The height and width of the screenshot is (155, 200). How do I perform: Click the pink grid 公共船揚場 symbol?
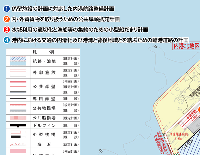point(18,118)
